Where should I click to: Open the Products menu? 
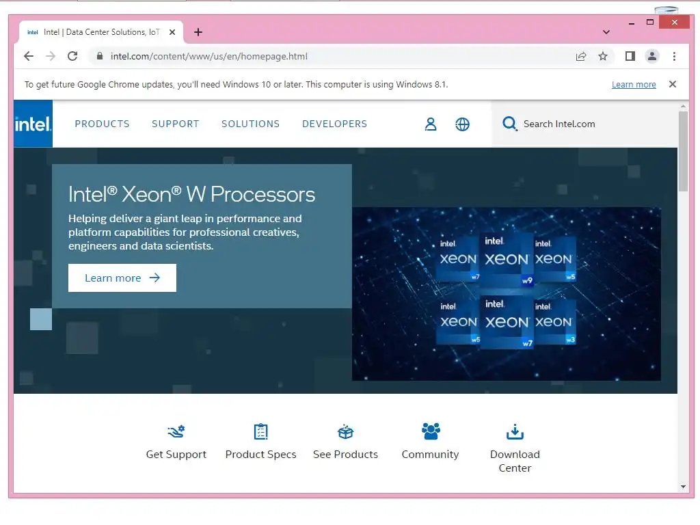click(103, 124)
